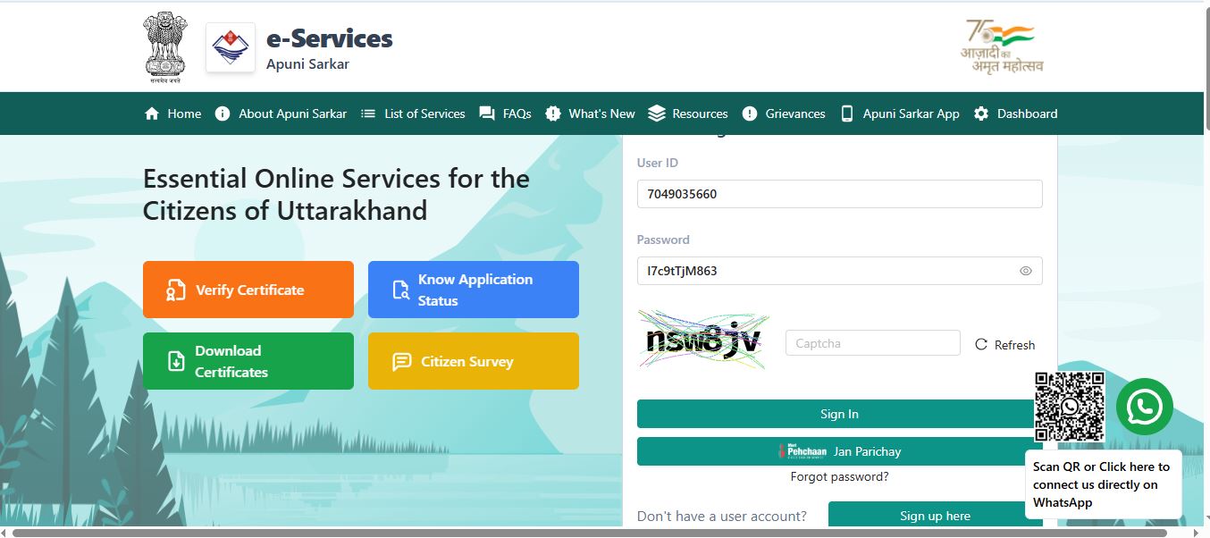
Task: Open the Home menu item
Action: pos(172,113)
